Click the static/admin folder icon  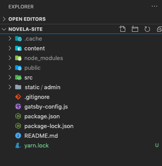click(x=18, y=87)
